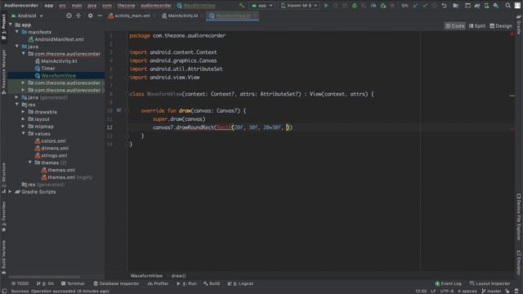The image size is (523, 294).
Task: Expand Gradle Scripts node
Action: tap(10, 192)
